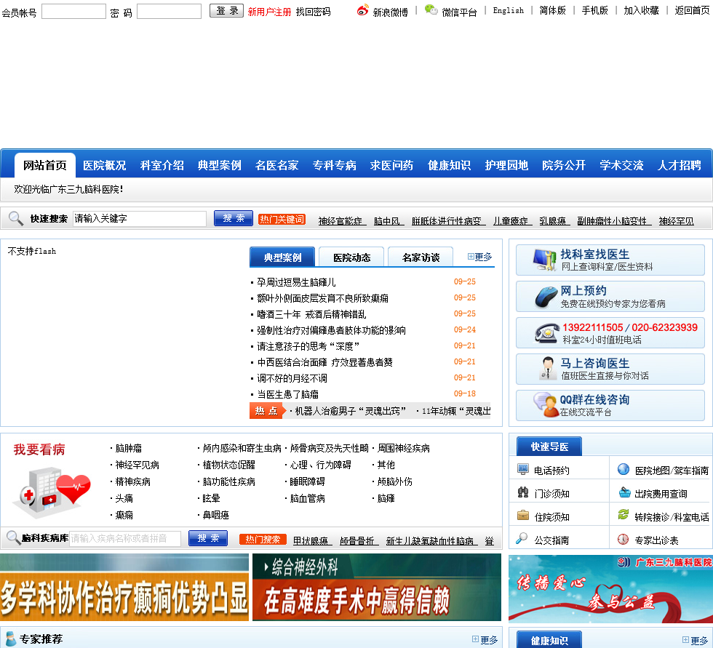Screen dimensions: 713x648
Task: Open article 当医生患了脑瘤
Action: (x=287, y=394)
